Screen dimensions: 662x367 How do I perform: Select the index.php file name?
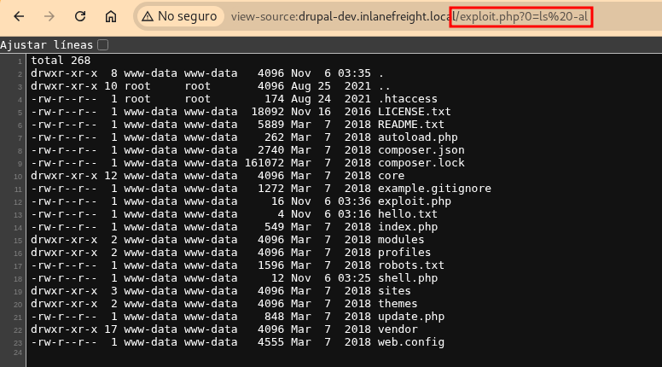[408, 227]
